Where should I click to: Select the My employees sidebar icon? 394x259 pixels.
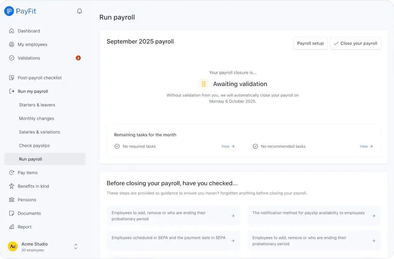click(12, 44)
